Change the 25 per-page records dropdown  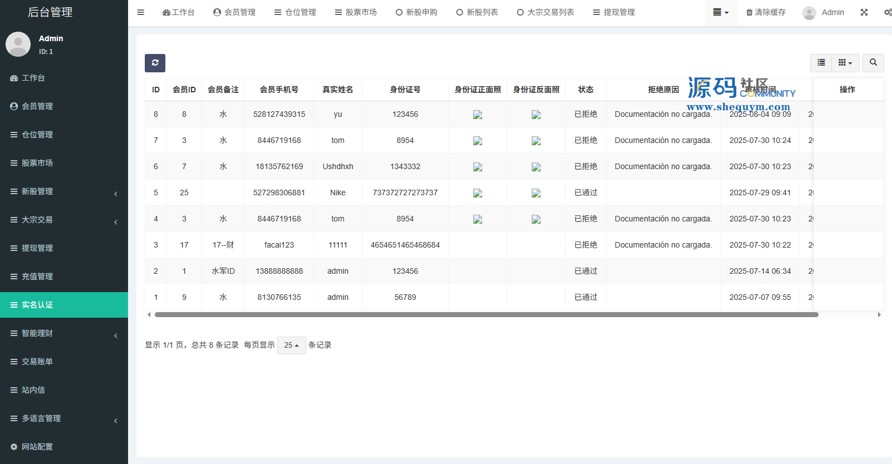[291, 345]
